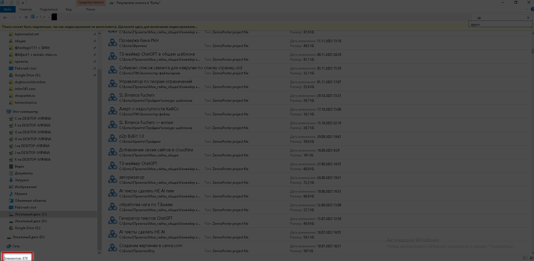Image resolution: width=534 pixels, height=261 pixels.
Task: Click icon for Генератор текстов ChatGPT
Action: pos(113,221)
